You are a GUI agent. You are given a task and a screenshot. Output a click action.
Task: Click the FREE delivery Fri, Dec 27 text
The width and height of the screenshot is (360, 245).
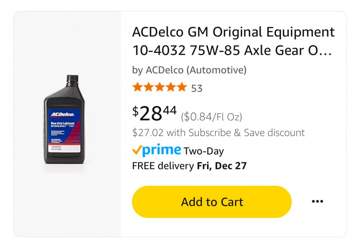pos(189,166)
